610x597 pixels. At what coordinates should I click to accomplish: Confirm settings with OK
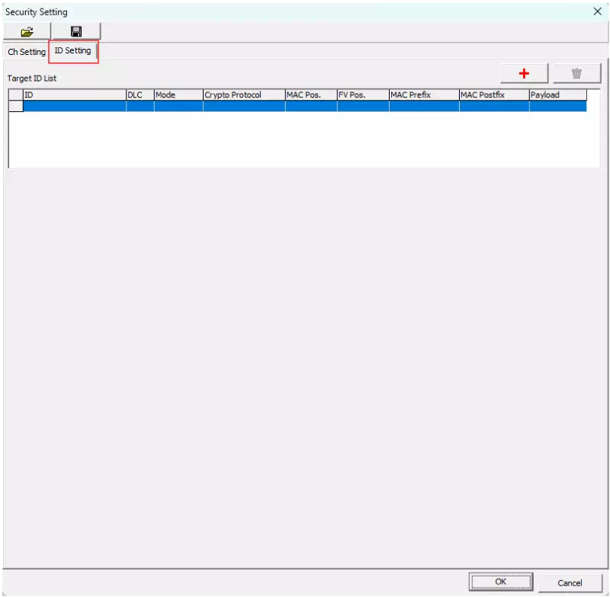pos(501,581)
